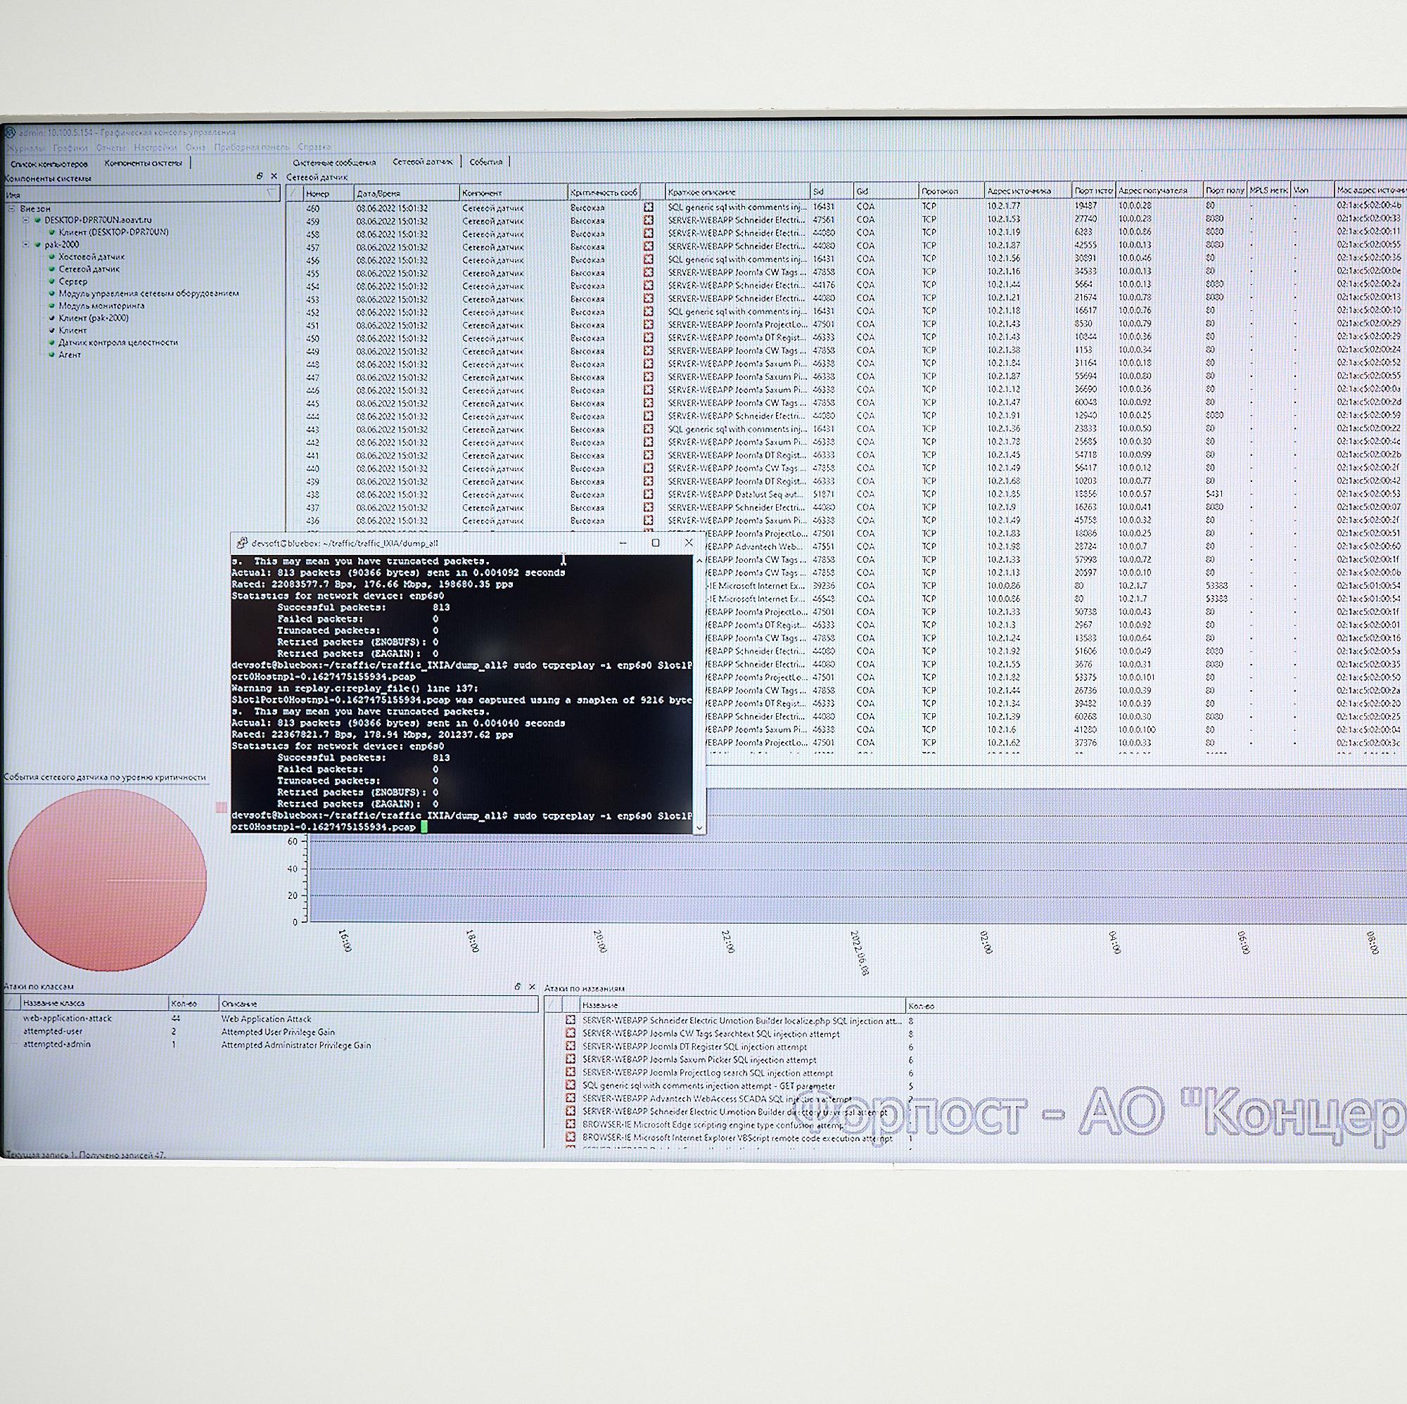This screenshot has width=1407, height=1404.
Task: Collapse the pak-2000 tree node
Action: [x=25, y=245]
